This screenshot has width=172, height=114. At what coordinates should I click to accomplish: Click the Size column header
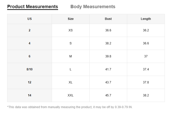point(71,19)
